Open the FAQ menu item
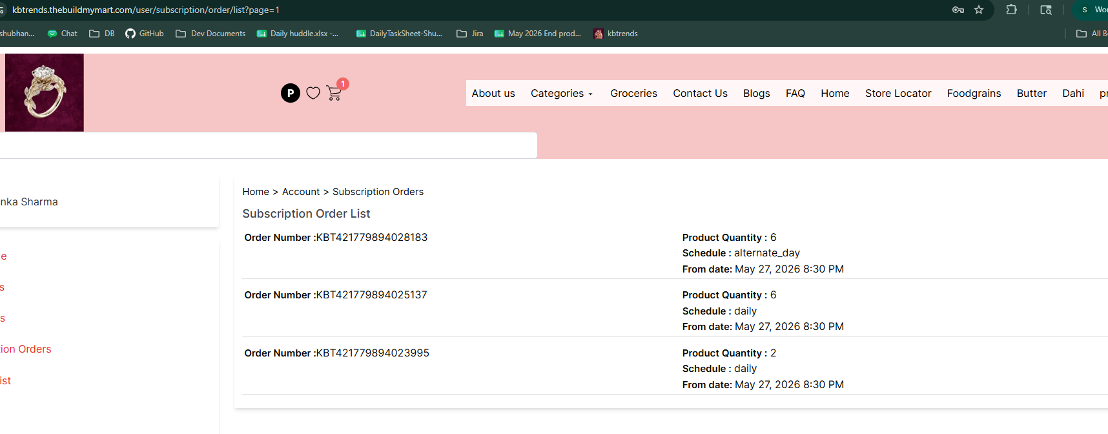1108x434 pixels. 795,94
